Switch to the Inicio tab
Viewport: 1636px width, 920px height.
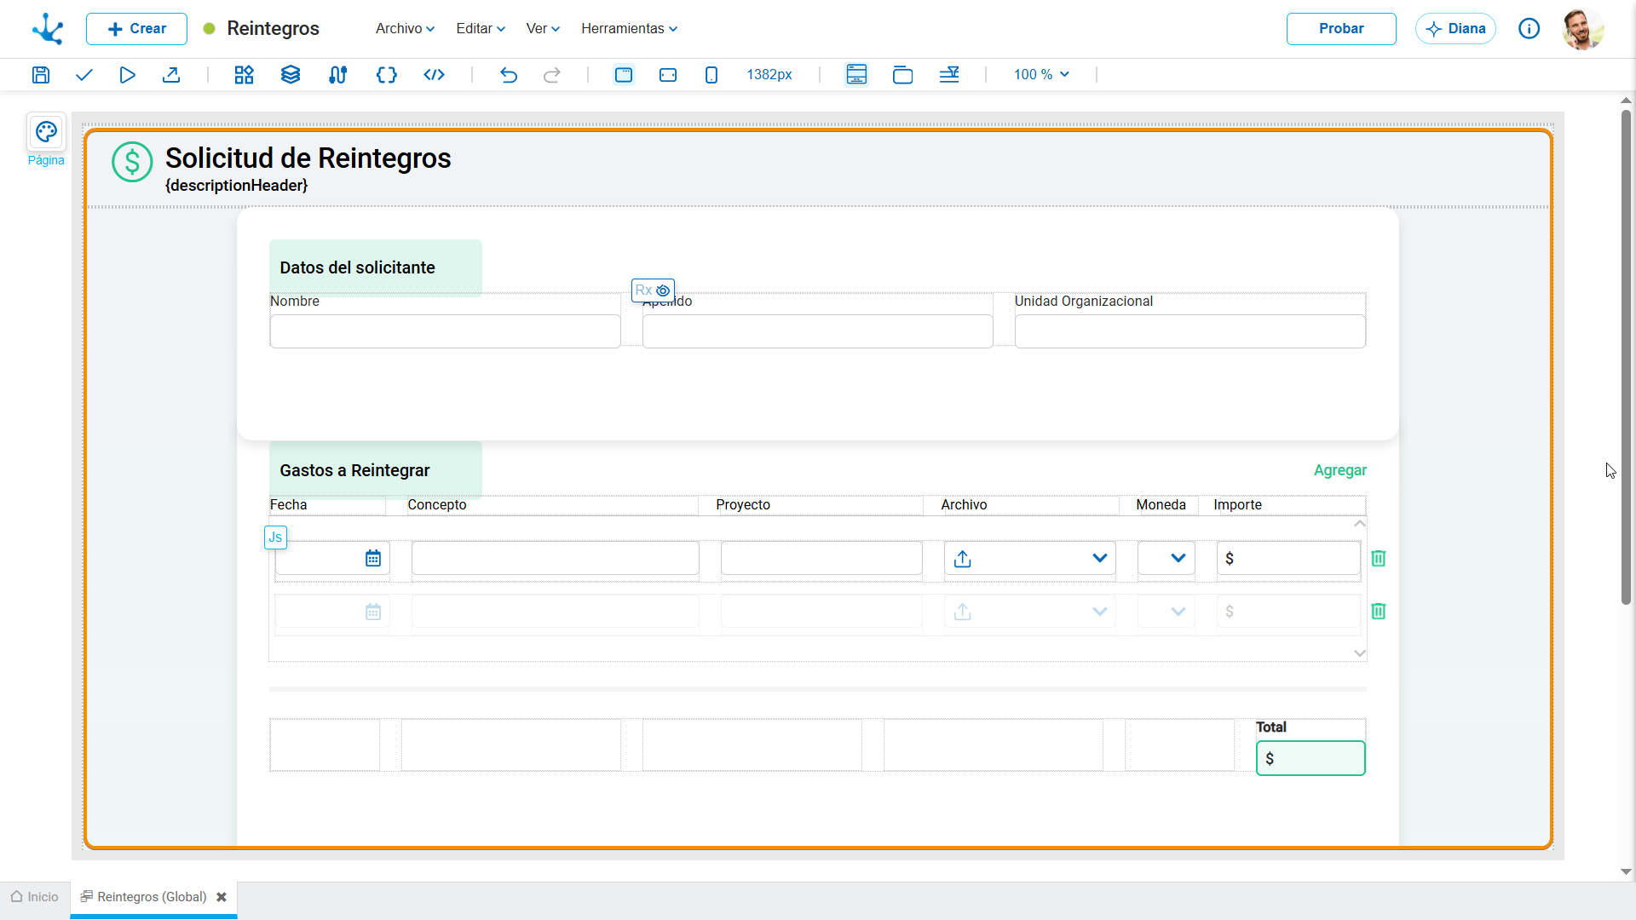(x=35, y=897)
